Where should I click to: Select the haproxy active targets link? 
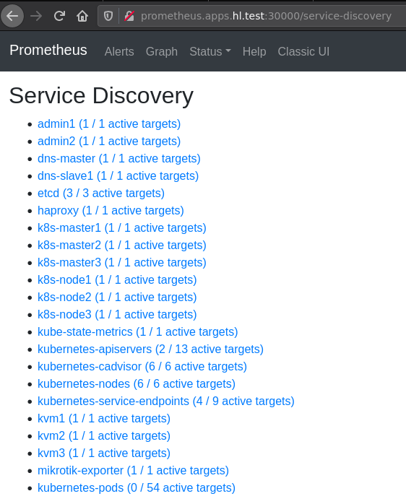pyautogui.click(x=111, y=211)
